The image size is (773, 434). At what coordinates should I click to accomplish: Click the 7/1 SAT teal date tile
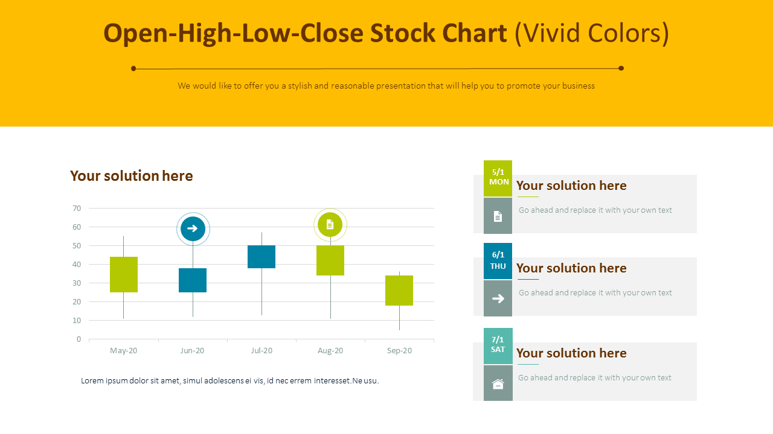pos(498,345)
